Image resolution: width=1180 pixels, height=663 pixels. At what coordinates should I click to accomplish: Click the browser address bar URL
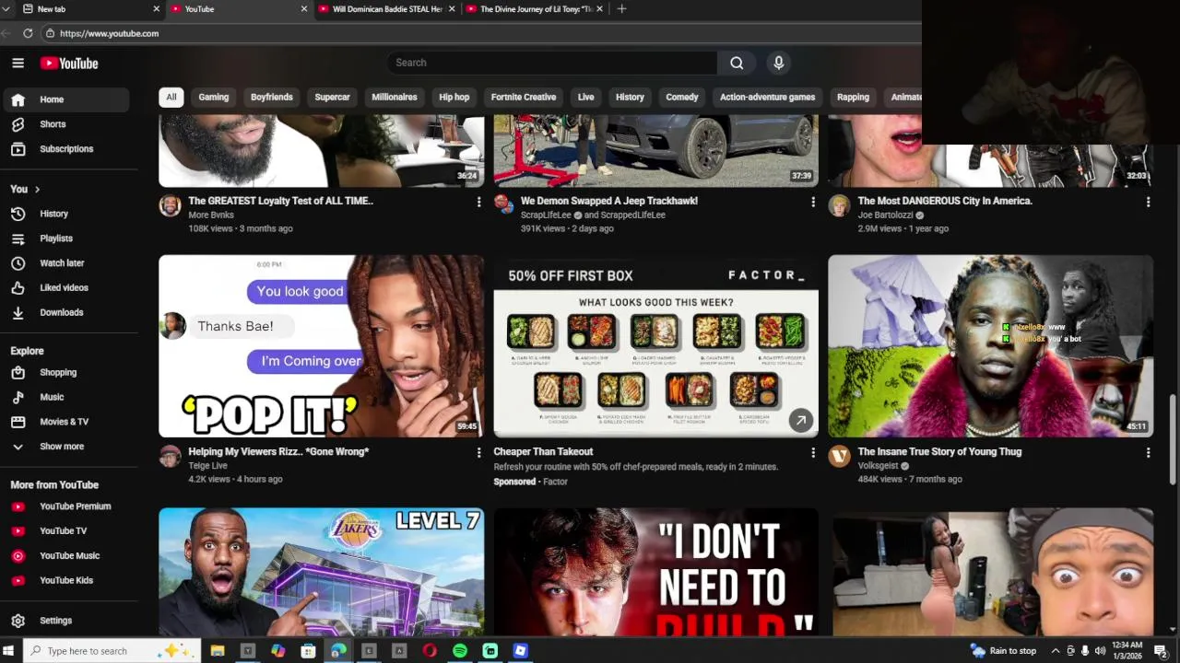[x=109, y=33]
